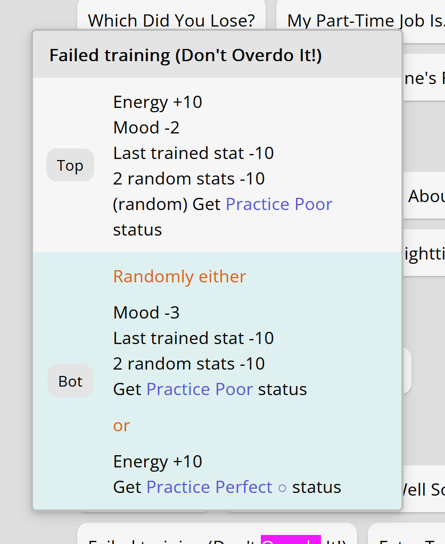Click the orange or separator text
The image size is (445, 544).
121,425
